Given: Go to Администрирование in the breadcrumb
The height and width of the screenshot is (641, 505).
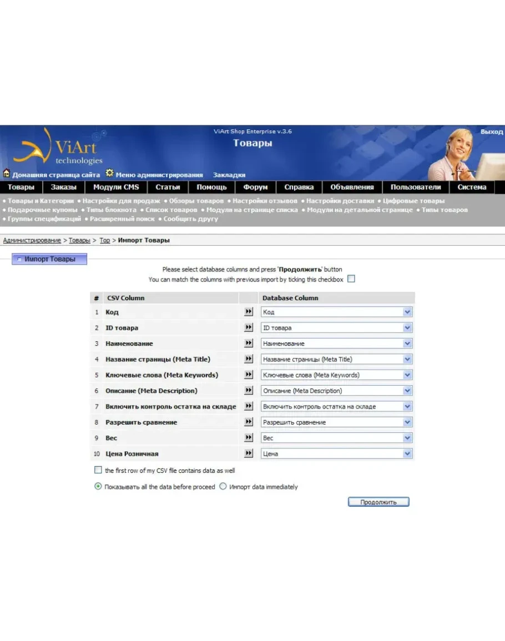Looking at the screenshot, I should 32,240.
